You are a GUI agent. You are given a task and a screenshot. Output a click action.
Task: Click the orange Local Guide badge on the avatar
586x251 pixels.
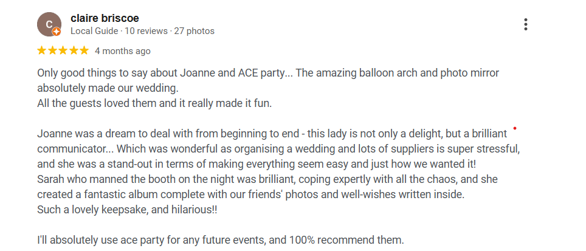point(57,32)
